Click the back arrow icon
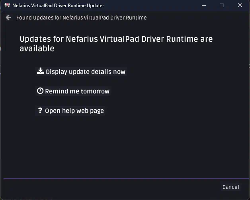This screenshot has height=200, width=250. click(8, 18)
